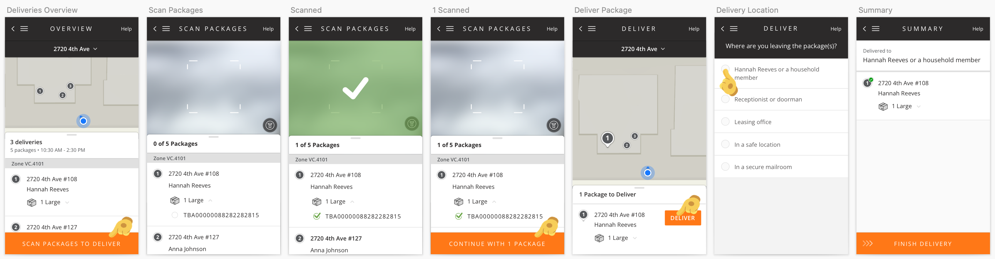Open Help on the Overview screen
The width and height of the screenshot is (995, 259).
tap(126, 29)
